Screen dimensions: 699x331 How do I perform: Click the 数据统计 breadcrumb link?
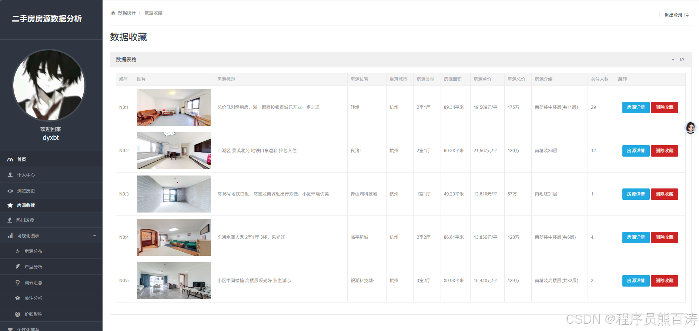pos(127,13)
